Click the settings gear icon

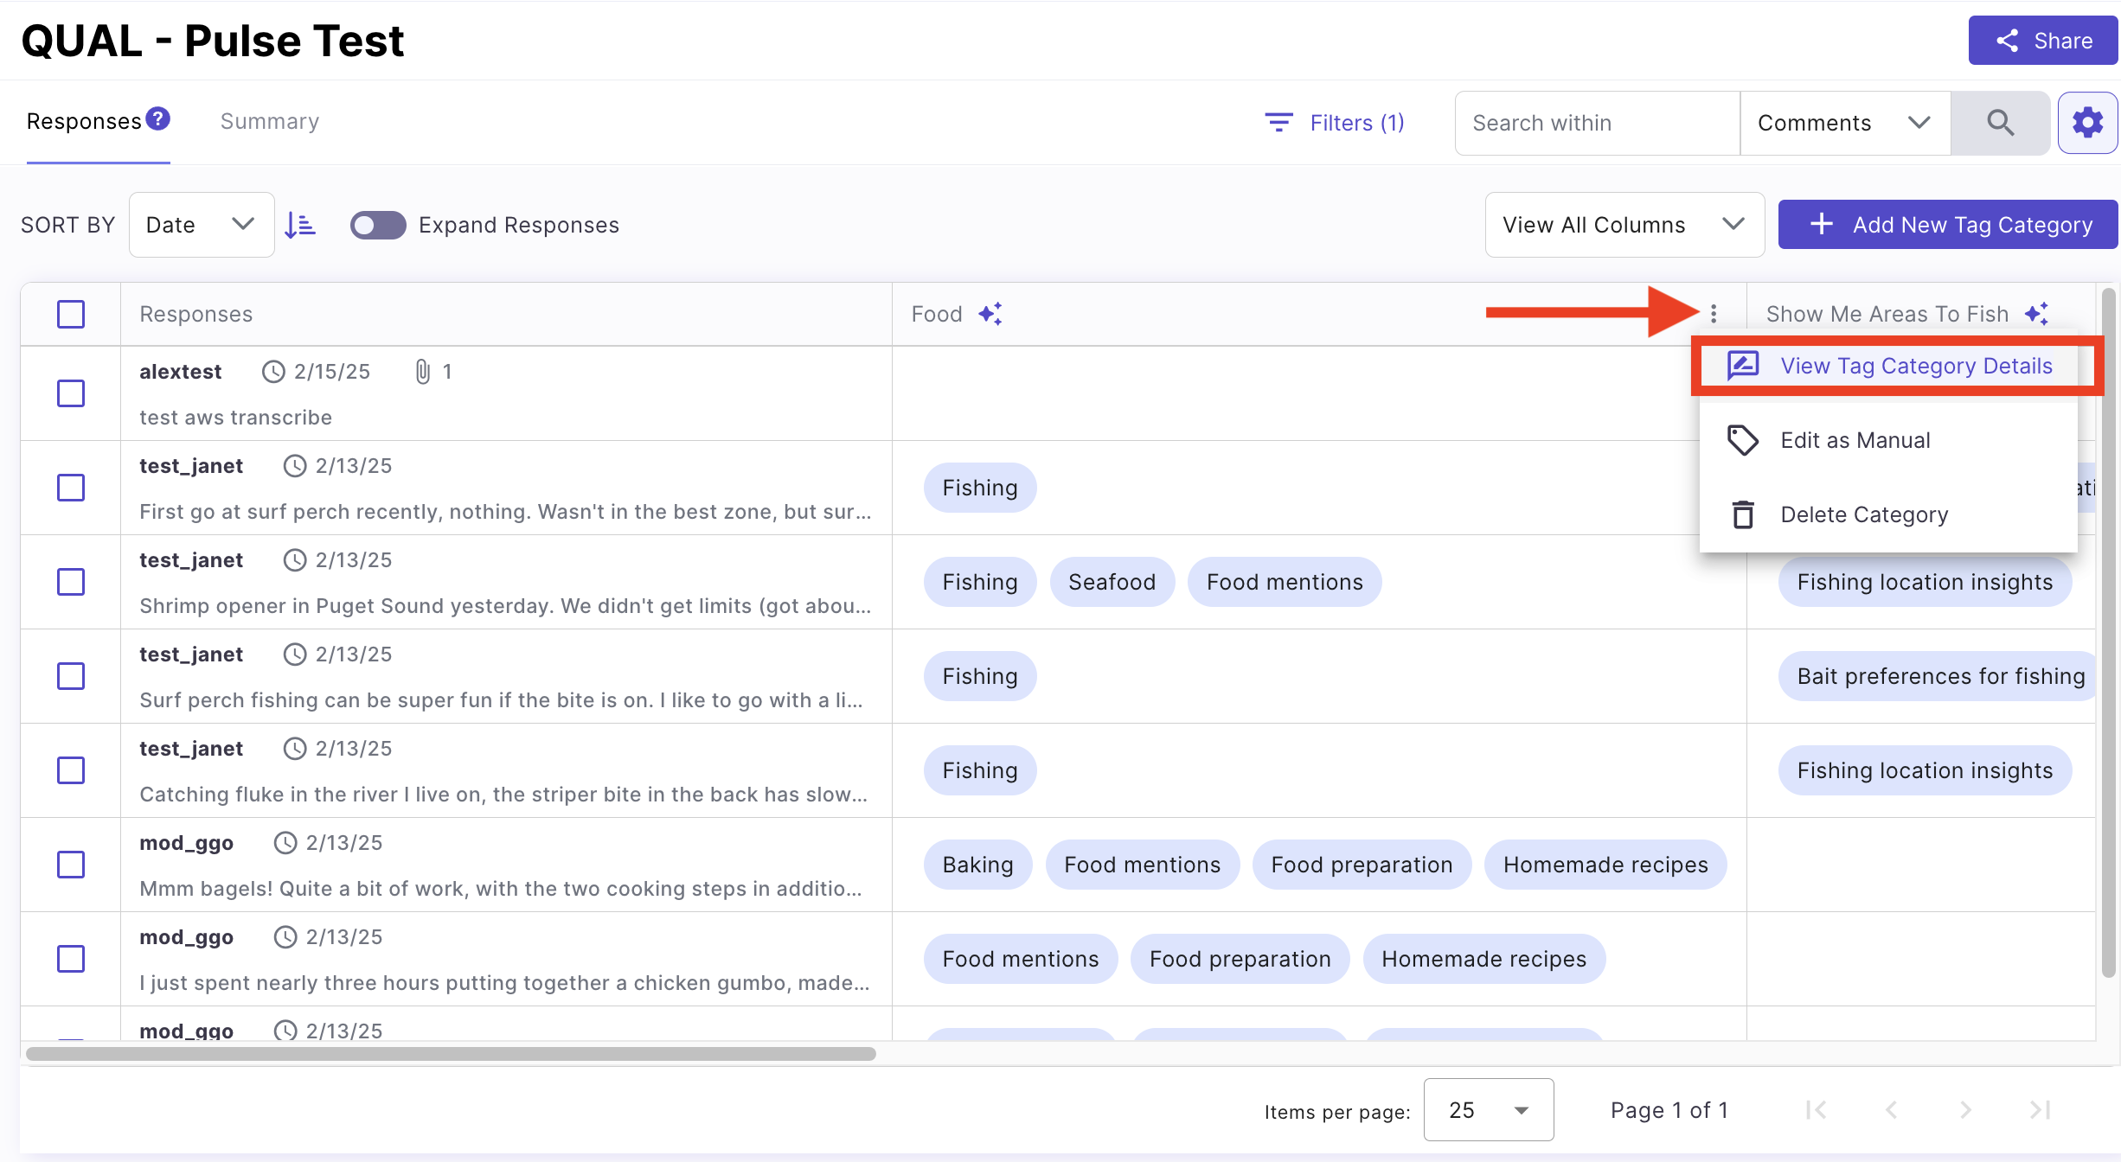(2087, 123)
